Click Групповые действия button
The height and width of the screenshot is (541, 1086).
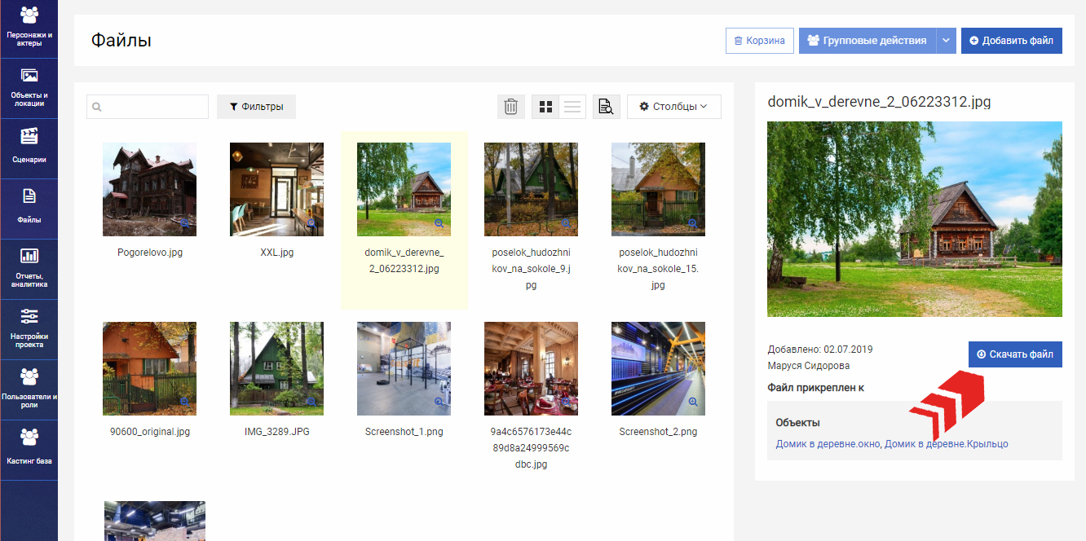click(x=867, y=41)
